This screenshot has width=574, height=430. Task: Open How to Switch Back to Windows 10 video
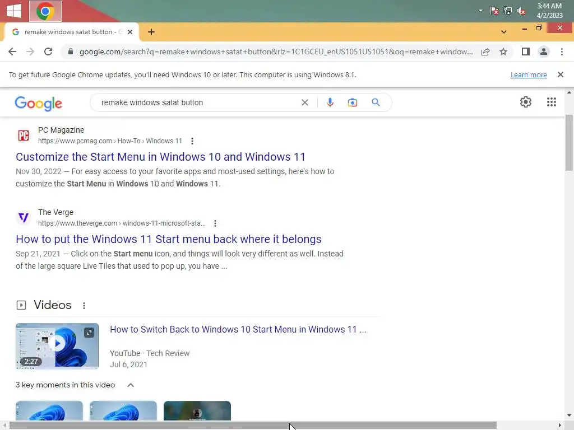click(238, 329)
